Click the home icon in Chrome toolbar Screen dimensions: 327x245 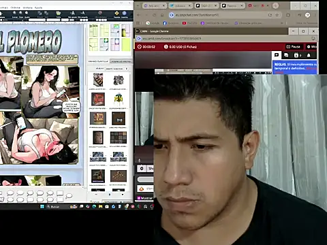162,15
